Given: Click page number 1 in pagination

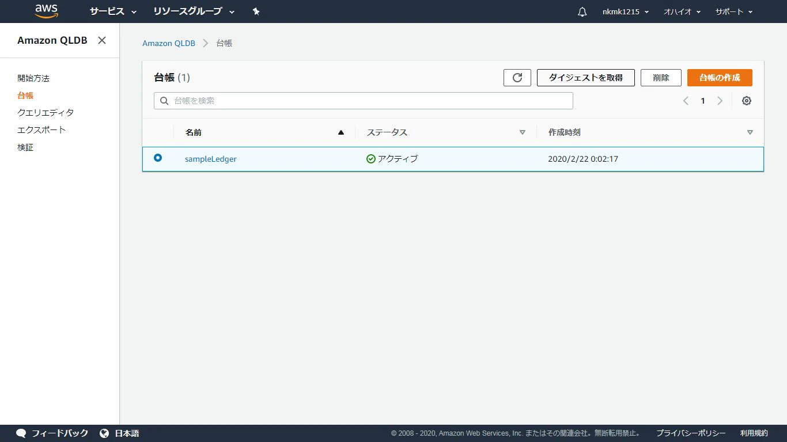Looking at the screenshot, I should (x=703, y=101).
